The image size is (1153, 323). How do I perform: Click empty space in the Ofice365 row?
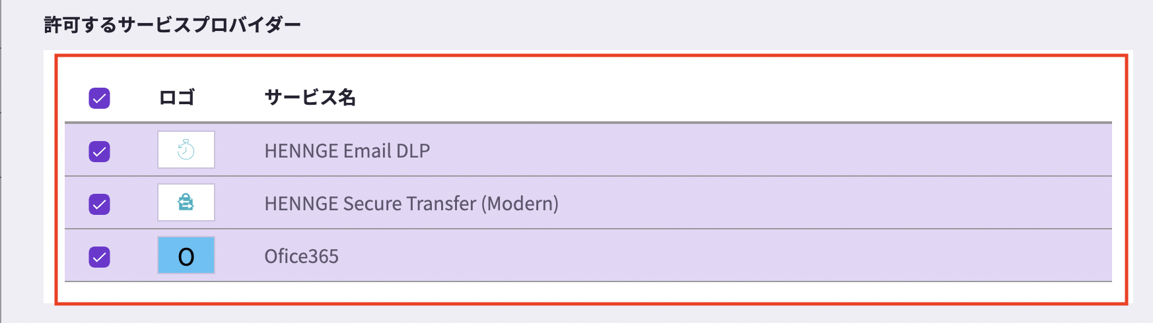point(726,256)
